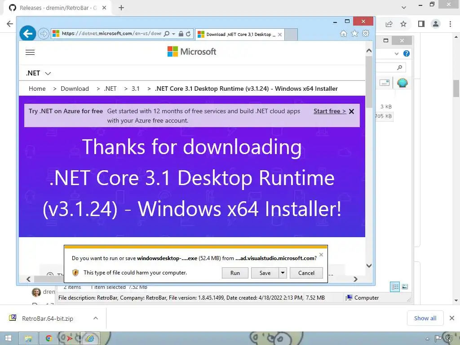Bookmark this page with Chrome star
Image resolution: width=460 pixels, height=345 pixels.
pyautogui.click(x=403, y=24)
